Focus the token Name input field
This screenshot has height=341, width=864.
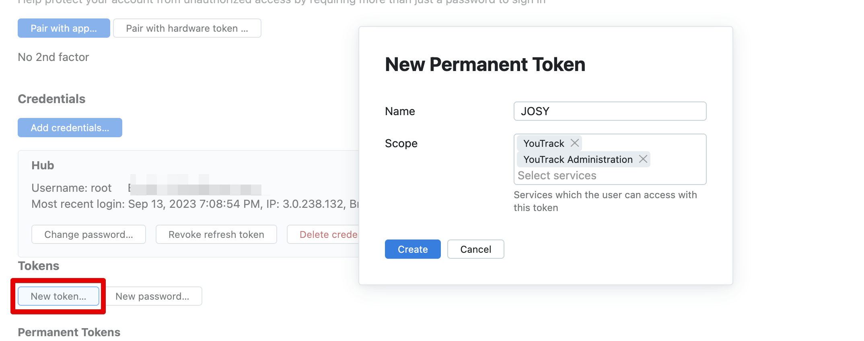[610, 111]
